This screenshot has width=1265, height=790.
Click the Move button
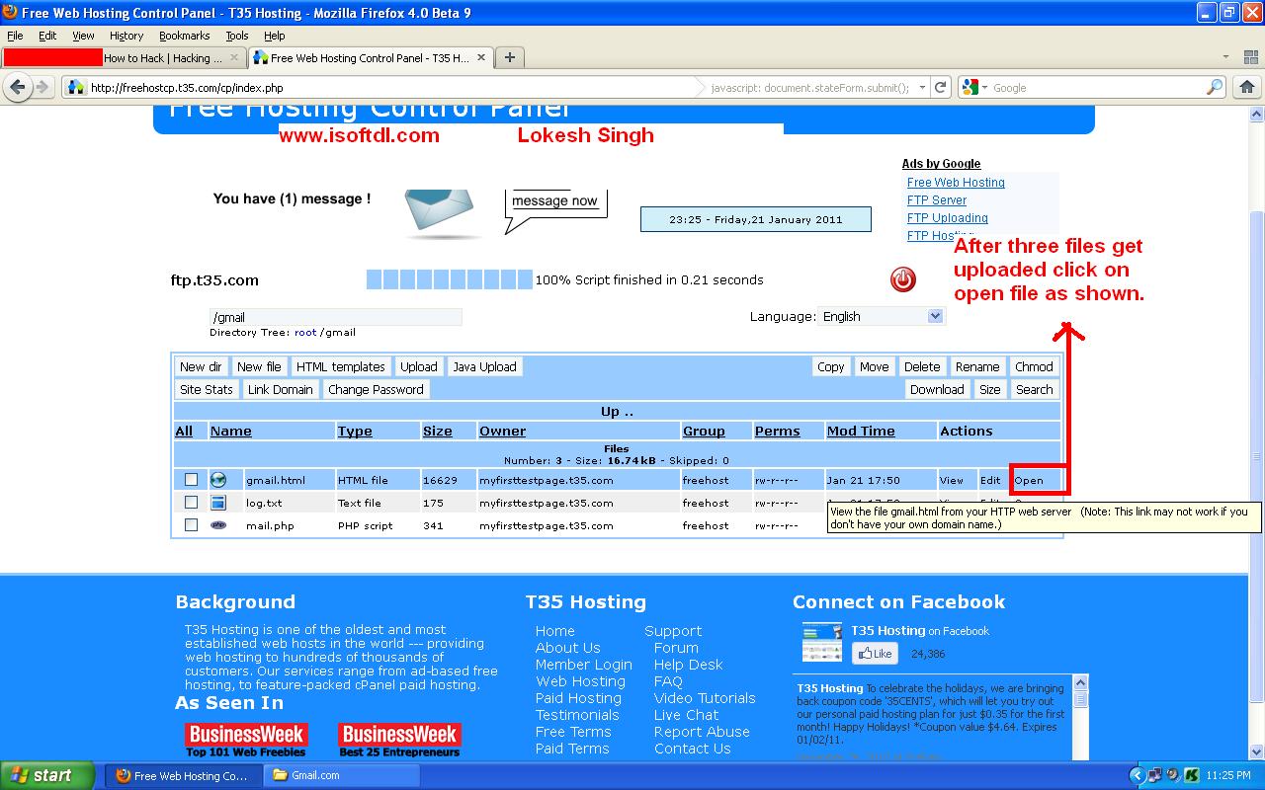click(x=874, y=366)
